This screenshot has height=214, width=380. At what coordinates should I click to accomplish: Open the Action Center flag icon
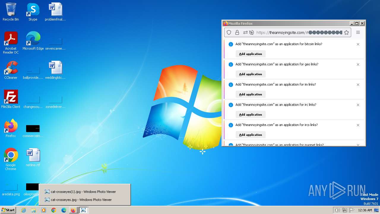(x=352, y=210)
